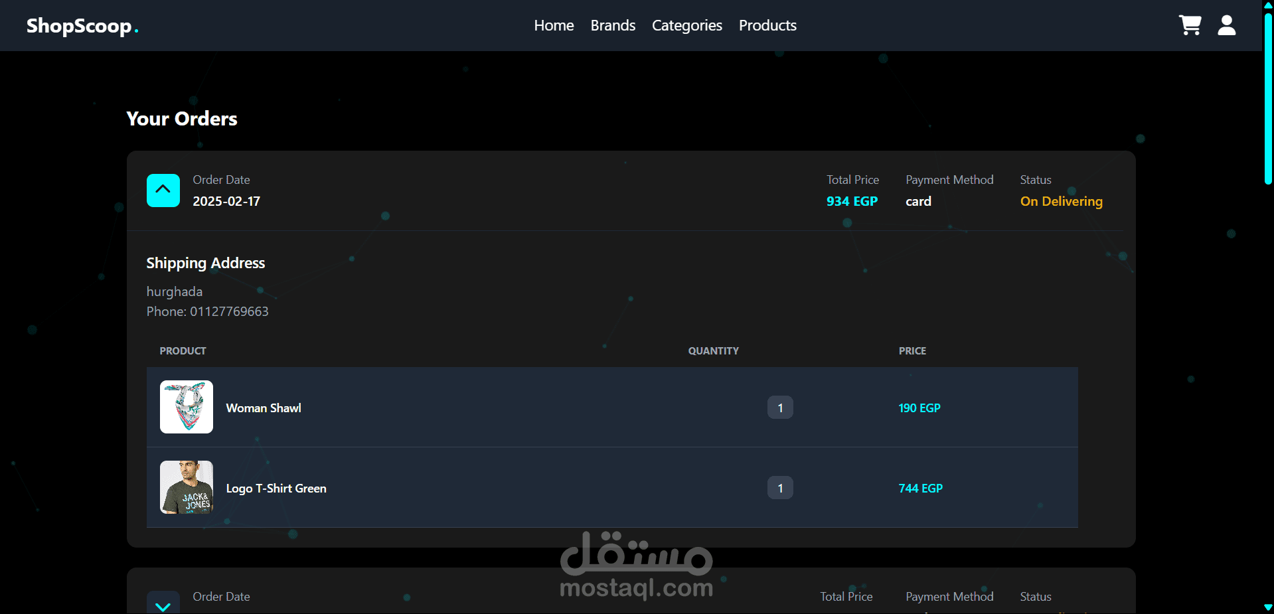The image size is (1274, 614).
Task: Select the Woman Shawl product name
Action: pyautogui.click(x=264, y=408)
